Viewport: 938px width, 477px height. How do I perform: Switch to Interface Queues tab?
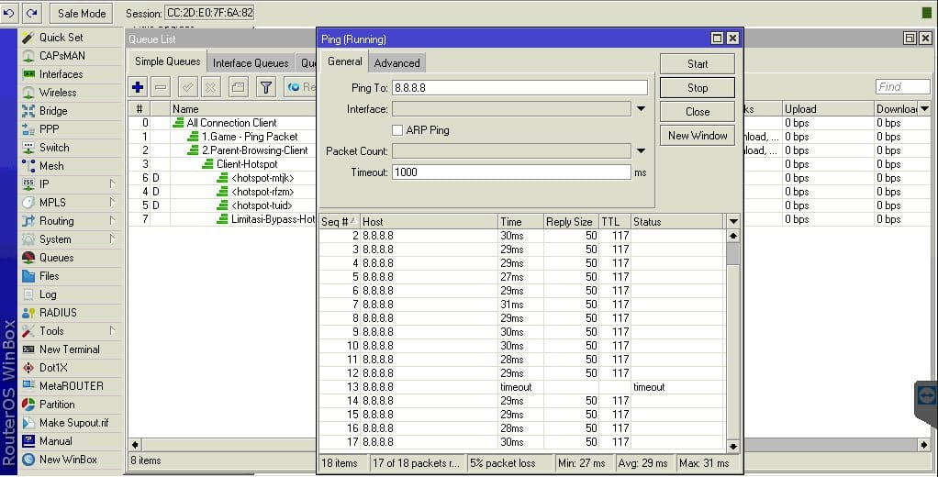click(x=251, y=62)
